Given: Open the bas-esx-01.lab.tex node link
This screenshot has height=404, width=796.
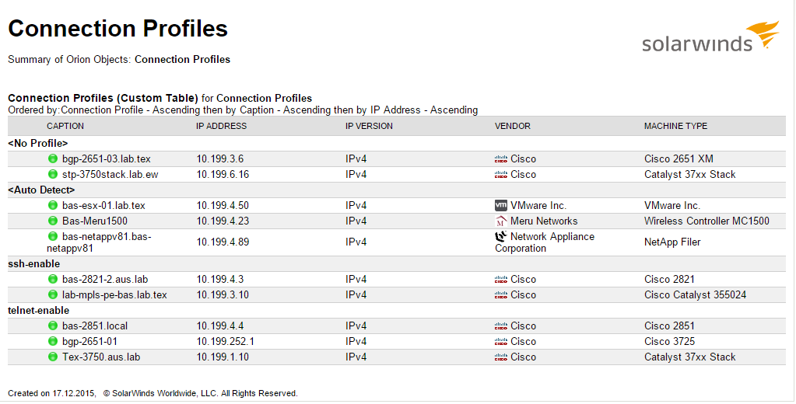Looking at the screenshot, I should (103, 206).
